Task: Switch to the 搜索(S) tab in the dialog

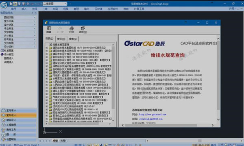Action: click(73, 39)
